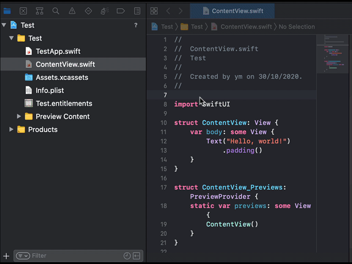Open the Report navigator
The image size is (352, 264).
137,11
